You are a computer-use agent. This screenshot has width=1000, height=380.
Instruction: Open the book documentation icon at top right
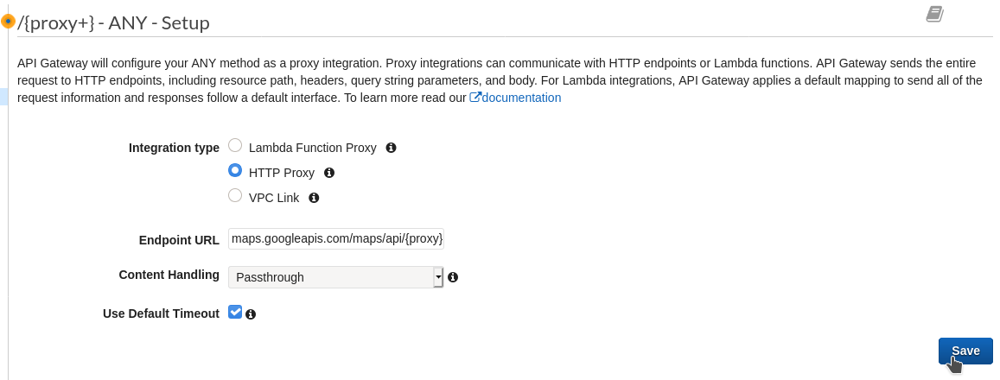click(x=935, y=14)
